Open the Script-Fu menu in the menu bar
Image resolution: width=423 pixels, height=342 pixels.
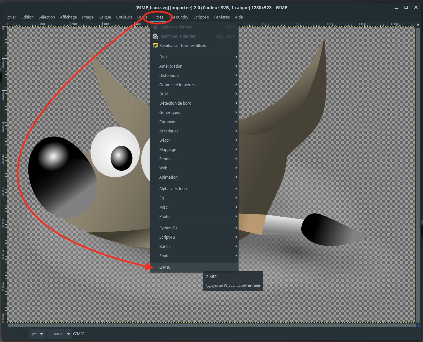tap(201, 17)
